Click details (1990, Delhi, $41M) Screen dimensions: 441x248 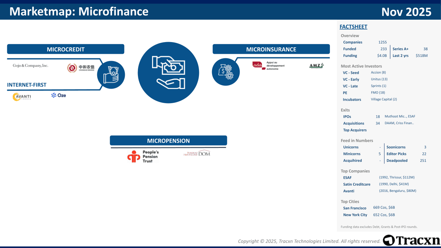point(394,184)
